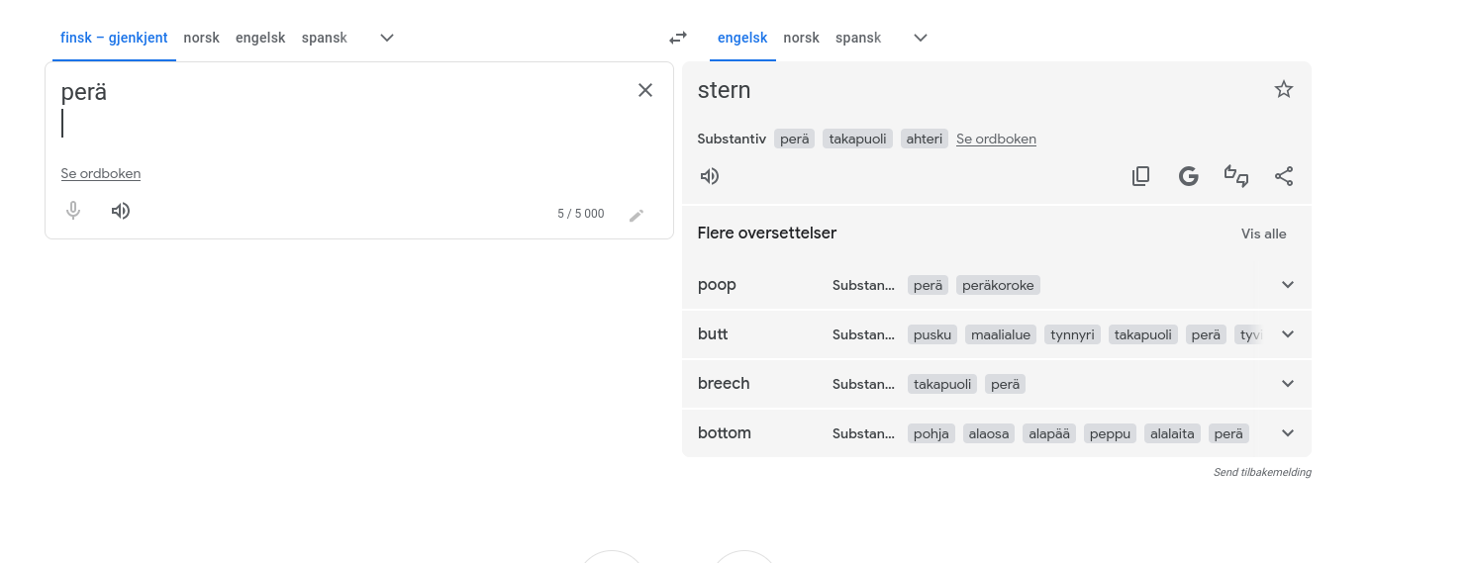Click 'pusku' chip in butt row
This screenshot has height=563, width=1471.
pyautogui.click(x=932, y=334)
